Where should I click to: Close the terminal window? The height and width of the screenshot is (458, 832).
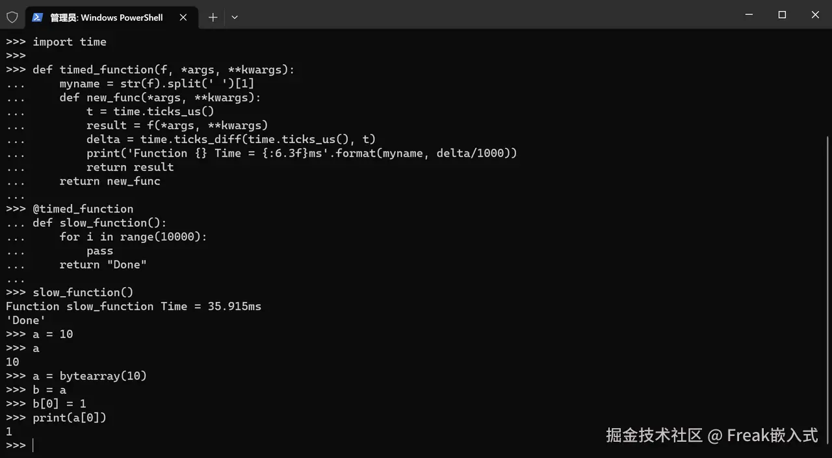pos(815,14)
